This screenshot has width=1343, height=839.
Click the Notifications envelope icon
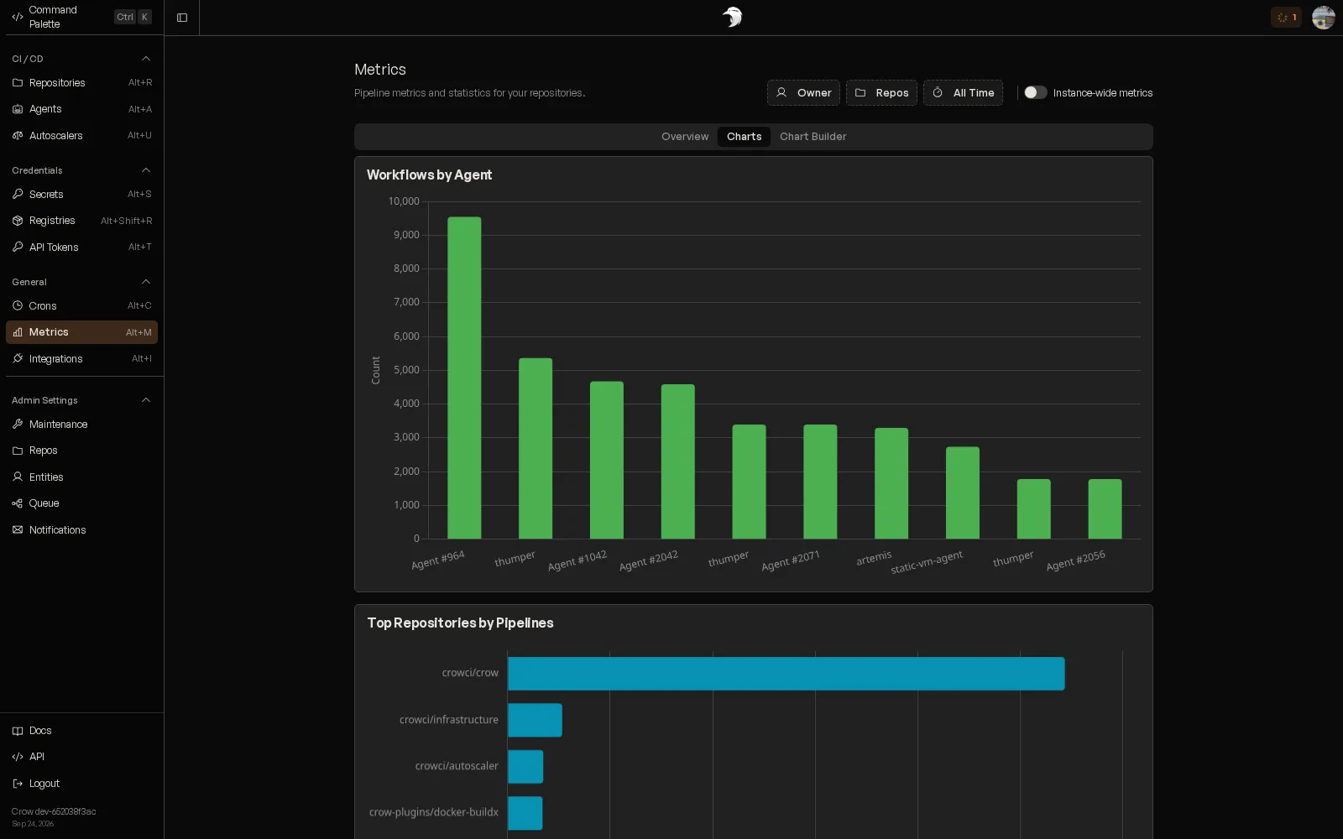point(18,530)
